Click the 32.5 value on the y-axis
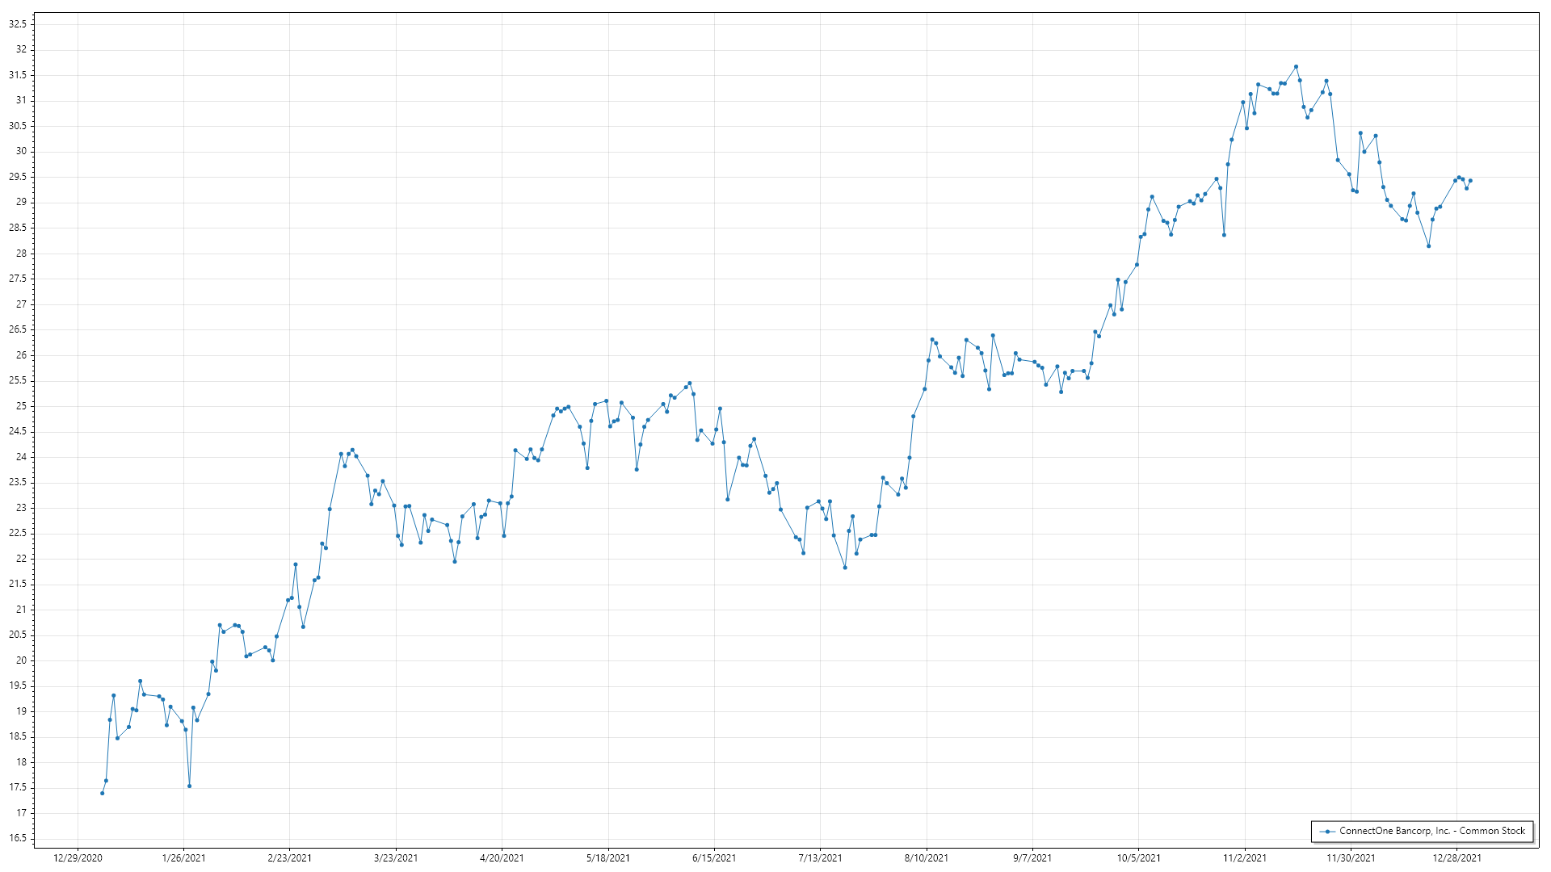This screenshot has width=1551, height=872. [x=18, y=24]
